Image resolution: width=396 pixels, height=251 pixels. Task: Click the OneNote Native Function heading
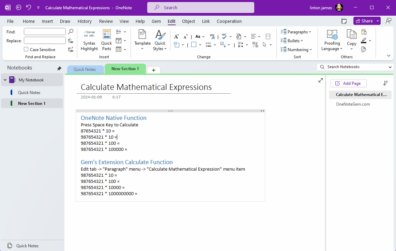113,118
